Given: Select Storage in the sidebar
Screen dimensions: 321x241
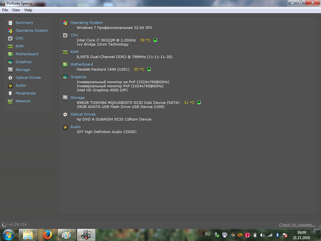Looking at the screenshot, I should tap(23, 70).
